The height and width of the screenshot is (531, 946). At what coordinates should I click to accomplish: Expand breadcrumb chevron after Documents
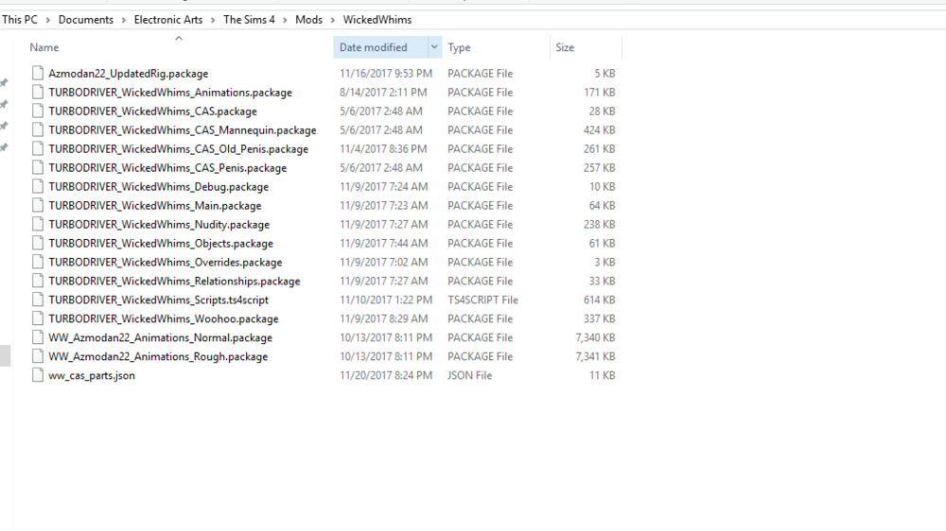[x=124, y=20]
